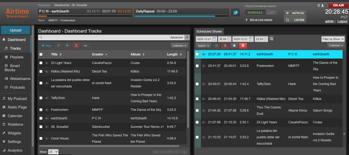Click the pencil edit icon in tracks toolbar
349x155 pixels.
(x=59, y=45)
